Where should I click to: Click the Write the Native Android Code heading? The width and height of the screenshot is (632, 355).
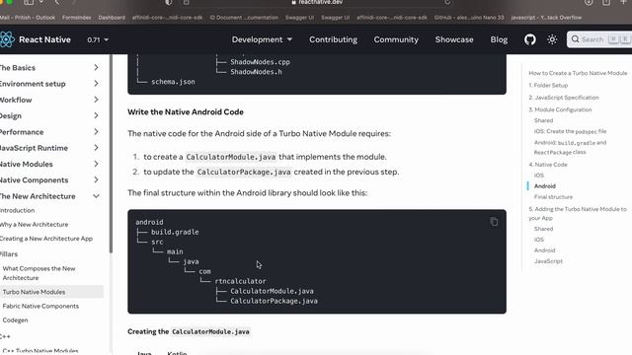[186, 111]
